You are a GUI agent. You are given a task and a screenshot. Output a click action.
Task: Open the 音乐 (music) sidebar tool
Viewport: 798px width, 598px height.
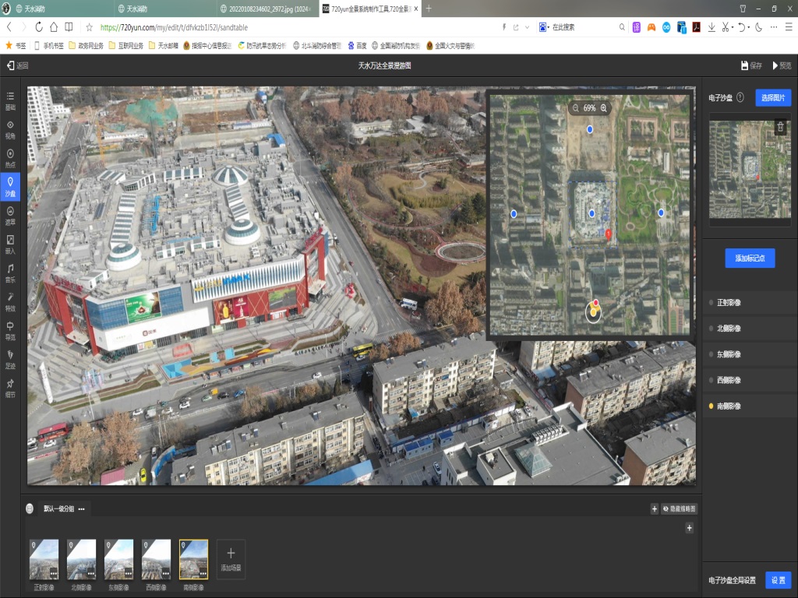[x=10, y=272]
